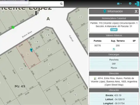Copy the nomenclatura catastral with Copiar
The width and height of the screenshot is (140, 105).
[114, 29]
